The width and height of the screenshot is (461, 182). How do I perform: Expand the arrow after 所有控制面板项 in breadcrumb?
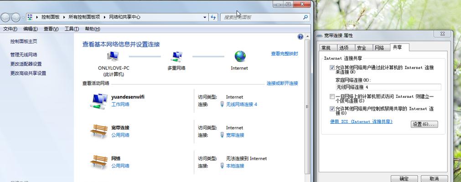click(x=105, y=17)
